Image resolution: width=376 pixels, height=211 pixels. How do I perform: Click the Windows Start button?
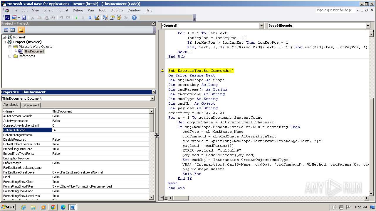click(x=8, y=207)
